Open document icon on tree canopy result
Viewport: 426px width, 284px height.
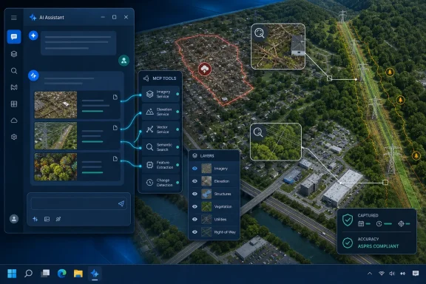(115, 159)
